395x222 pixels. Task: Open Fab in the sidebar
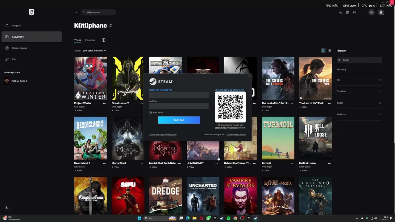pos(31,59)
